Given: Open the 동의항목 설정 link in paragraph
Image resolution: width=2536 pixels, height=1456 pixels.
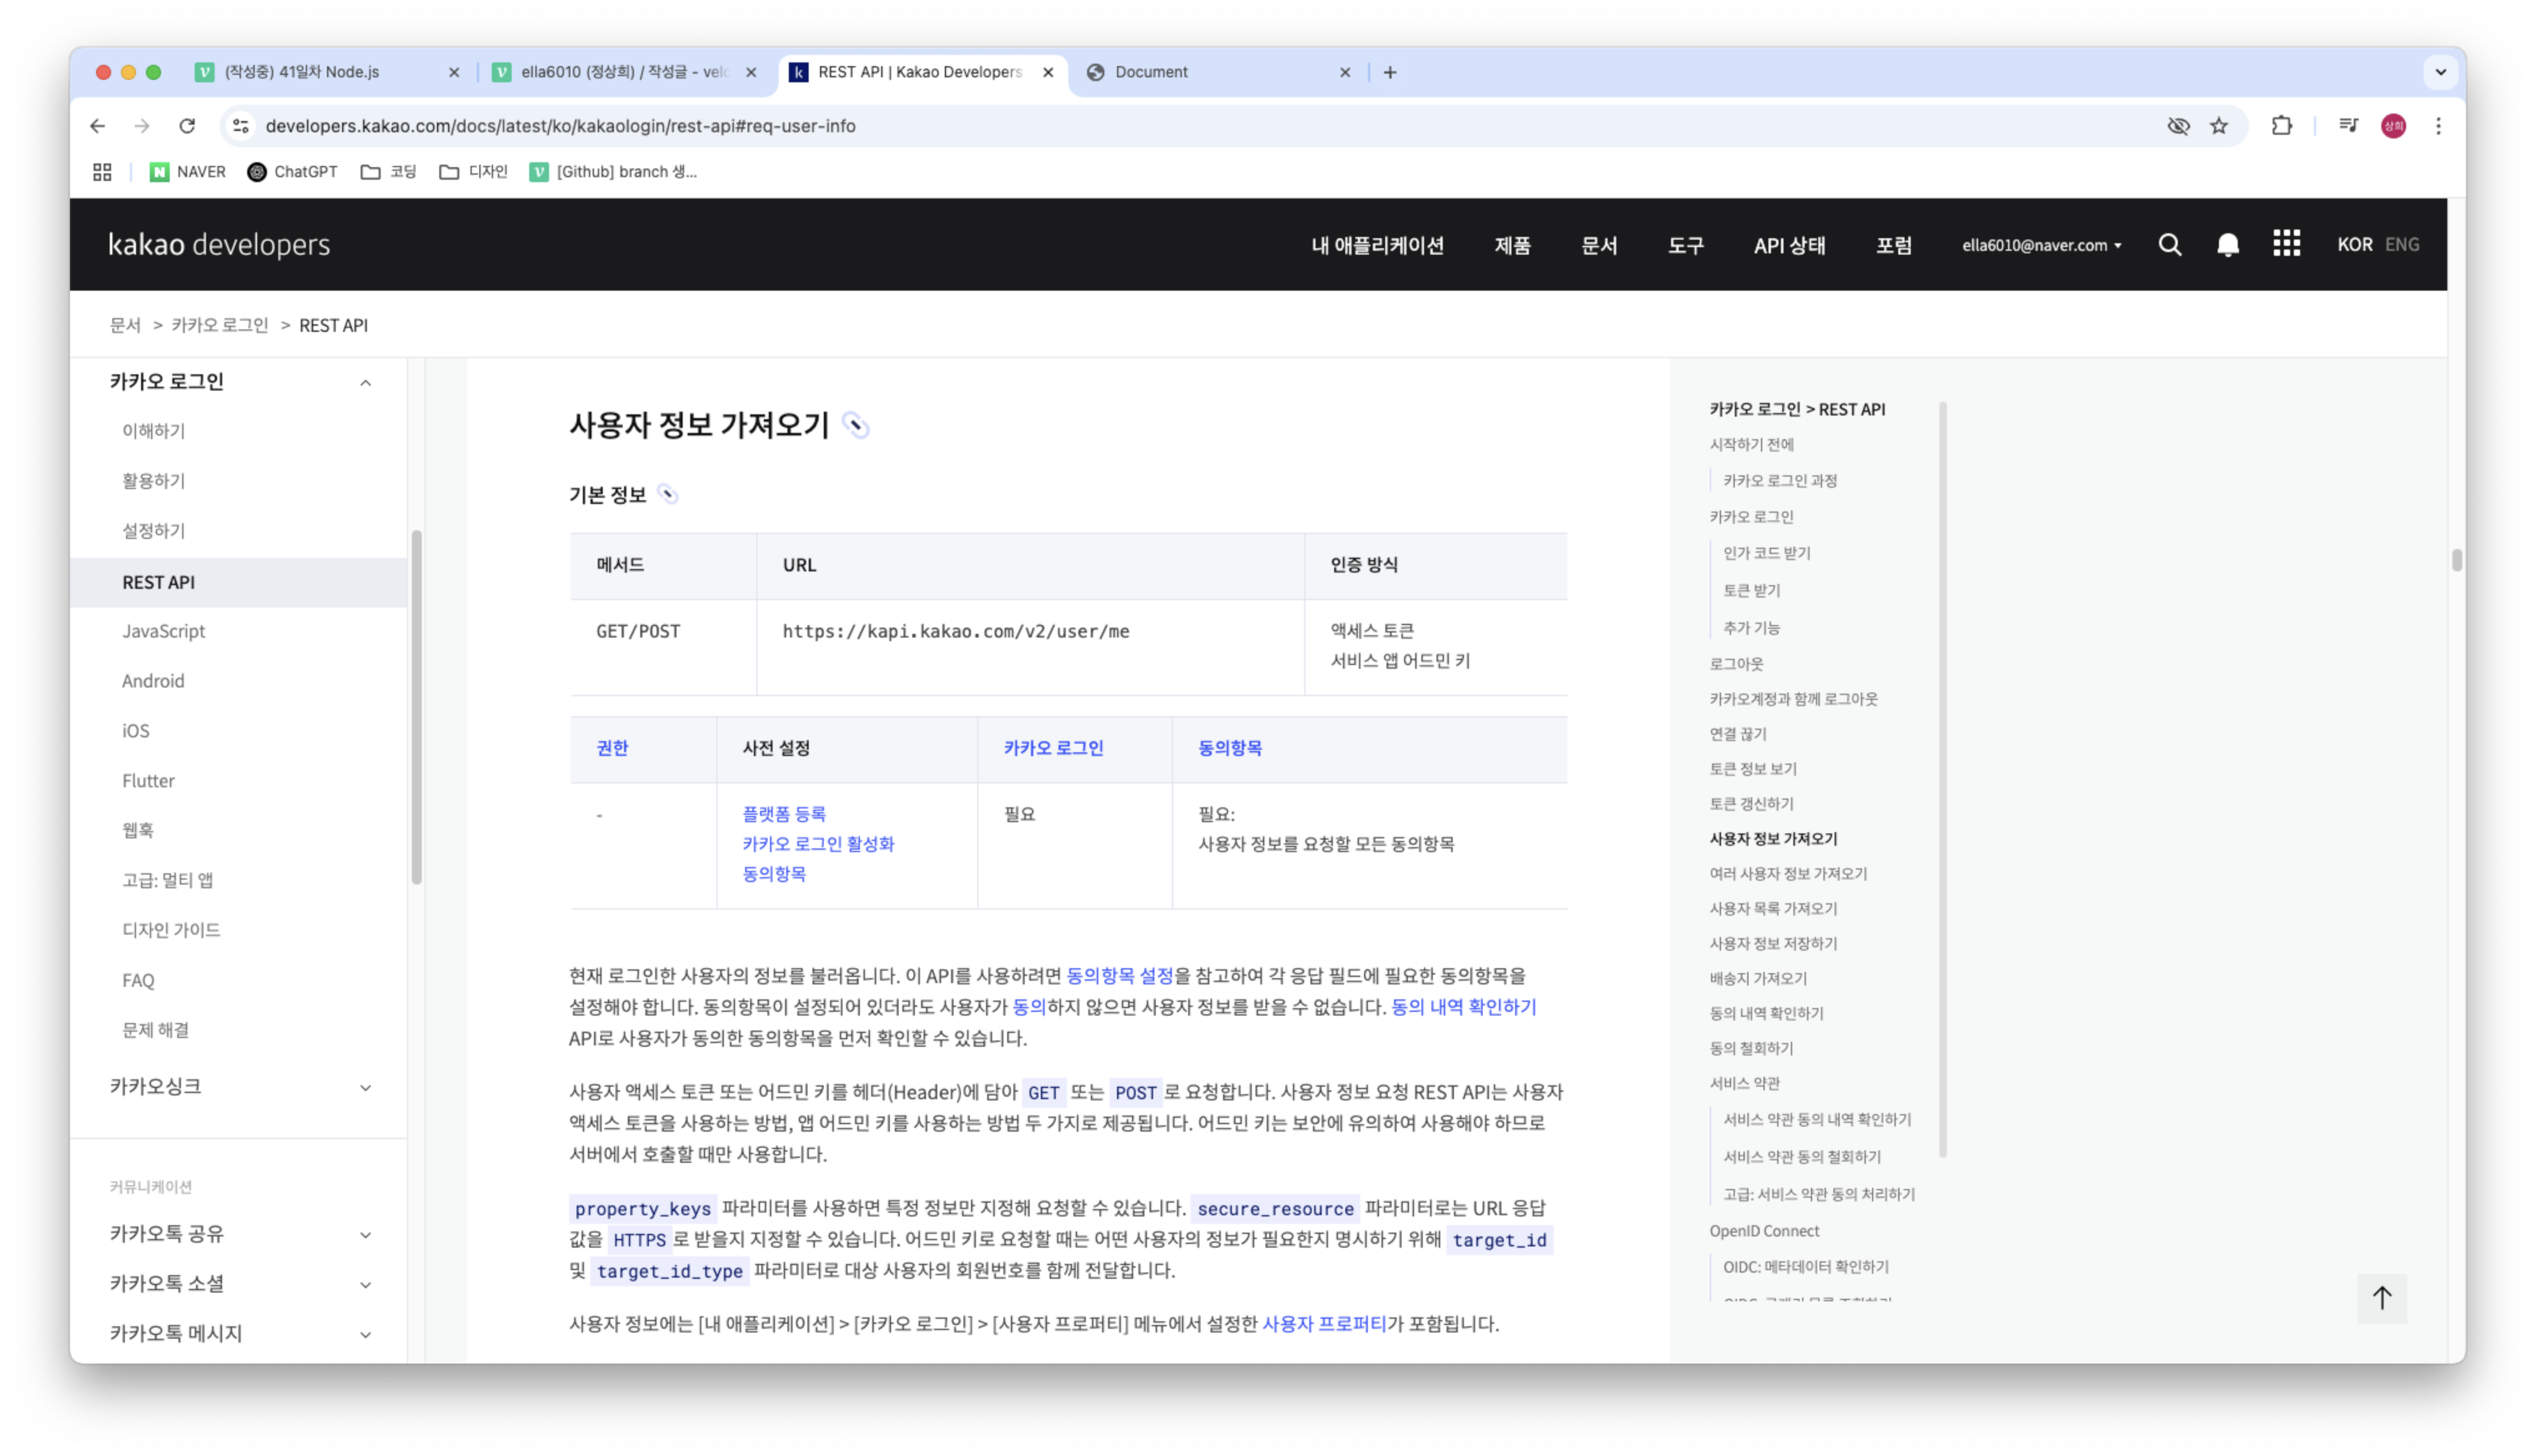Looking at the screenshot, I should pyautogui.click(x=1119, y=976).
